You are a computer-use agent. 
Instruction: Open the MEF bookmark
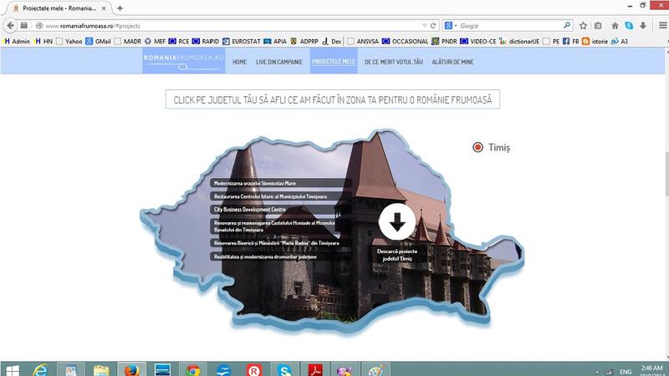point(155,41)
